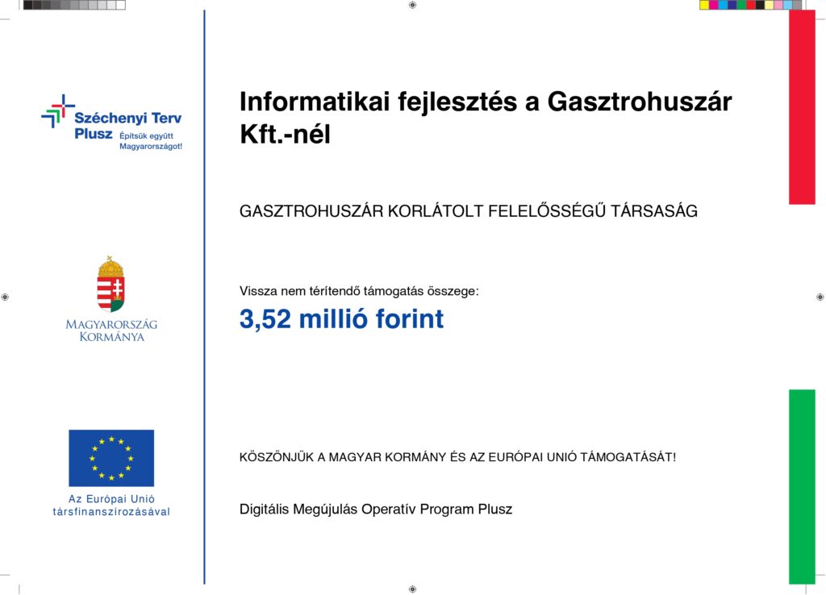Click the right edge registration mark
Screen dimensions: 826x595
pyautogui.click(x=820, y=297)
